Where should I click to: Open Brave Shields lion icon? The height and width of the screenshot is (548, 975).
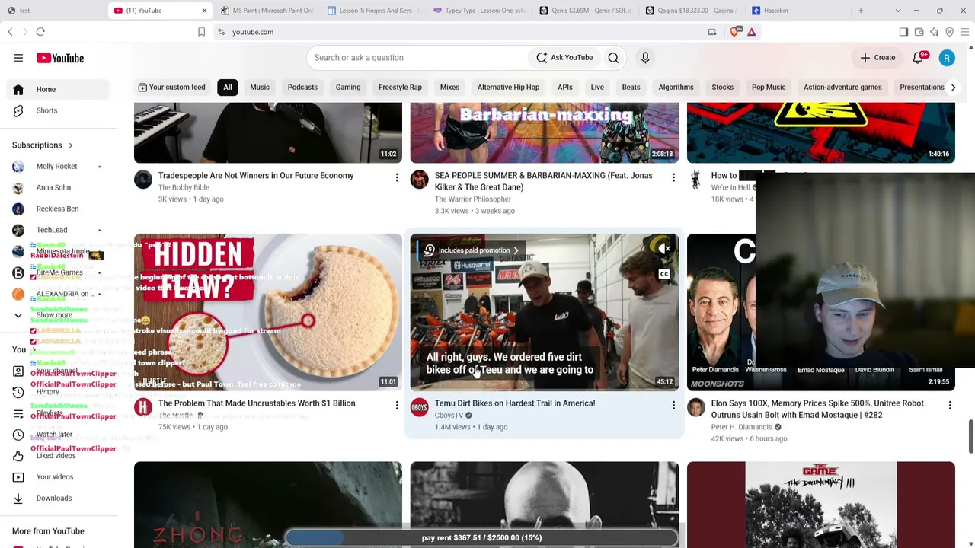[x=735, y=32]
